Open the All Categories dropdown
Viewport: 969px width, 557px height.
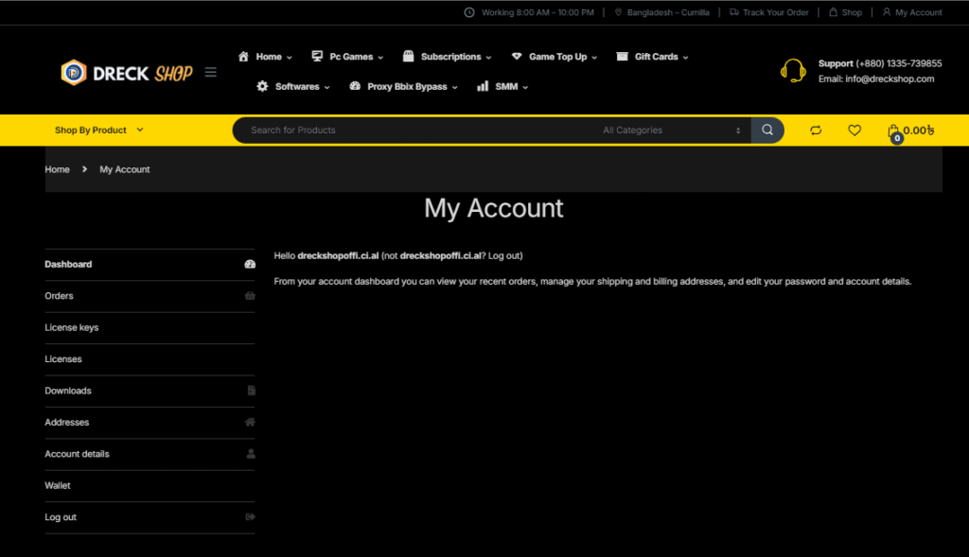(671, 131)
